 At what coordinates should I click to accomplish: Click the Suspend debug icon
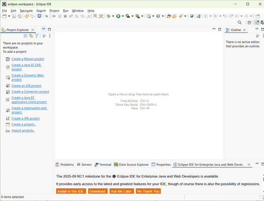[59, 16]
